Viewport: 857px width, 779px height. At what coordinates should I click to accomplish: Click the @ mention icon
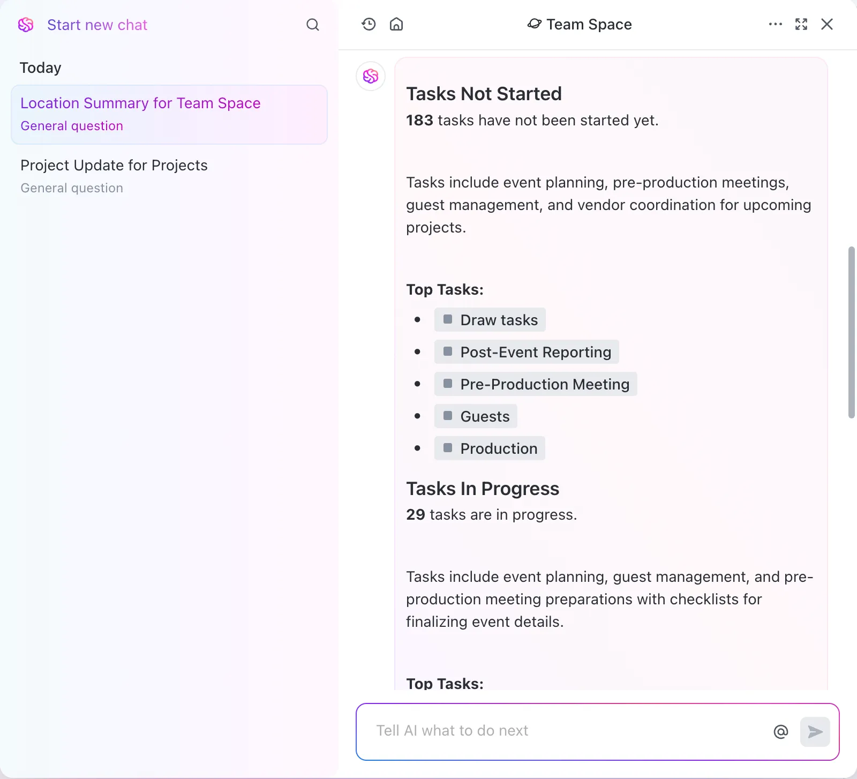coord(781,731)
